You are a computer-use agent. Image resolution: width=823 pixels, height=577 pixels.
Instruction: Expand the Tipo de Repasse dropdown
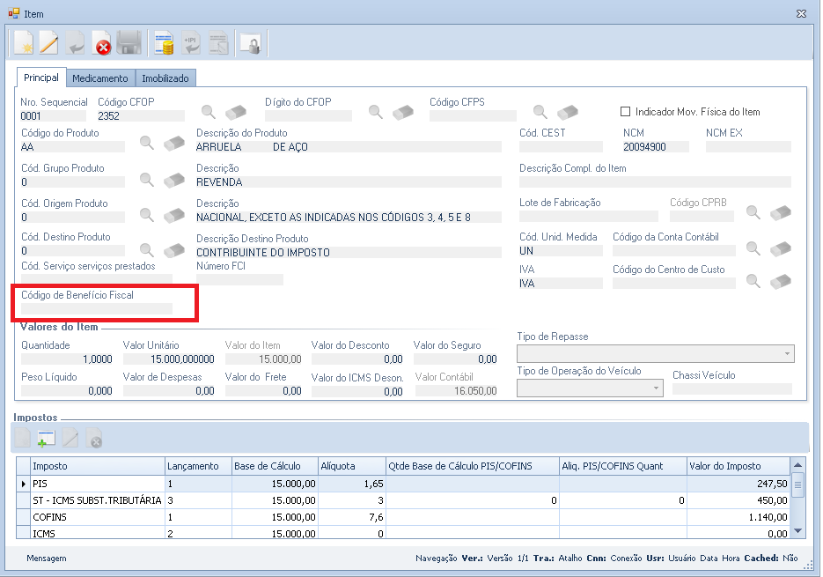[x=786, y=354]
